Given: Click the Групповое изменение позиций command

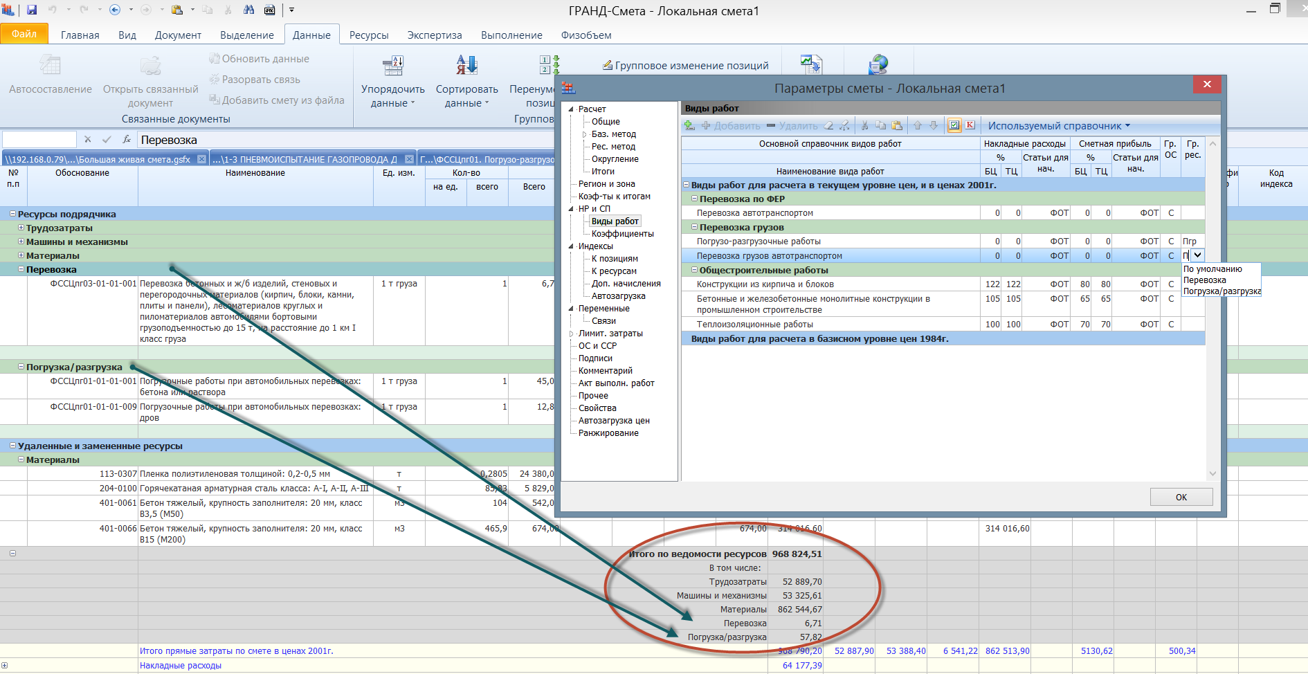Looking at the screenshot, I should click(686, 65).
